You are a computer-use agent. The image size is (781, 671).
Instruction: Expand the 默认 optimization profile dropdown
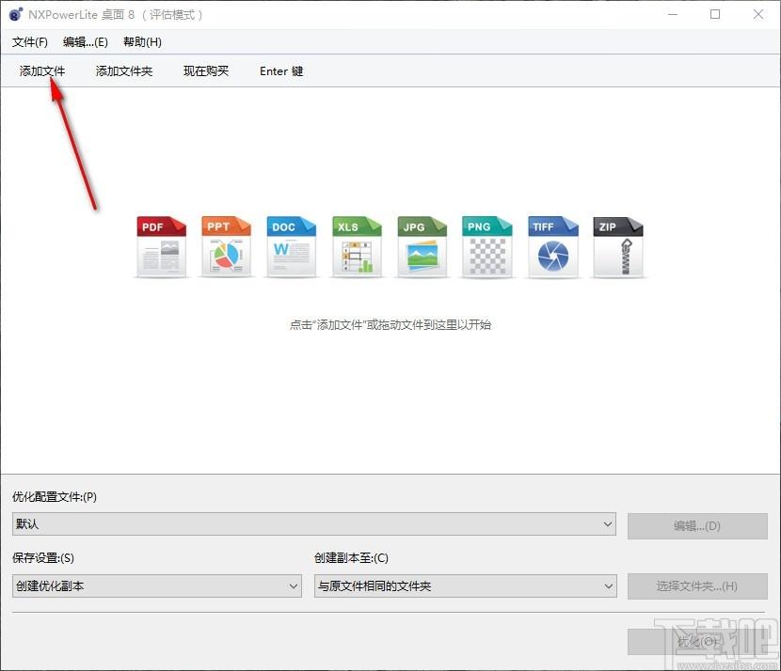pos(313,524)
